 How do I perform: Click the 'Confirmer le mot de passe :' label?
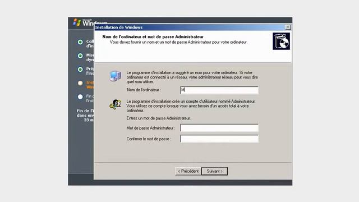click(x=149, y=139)
